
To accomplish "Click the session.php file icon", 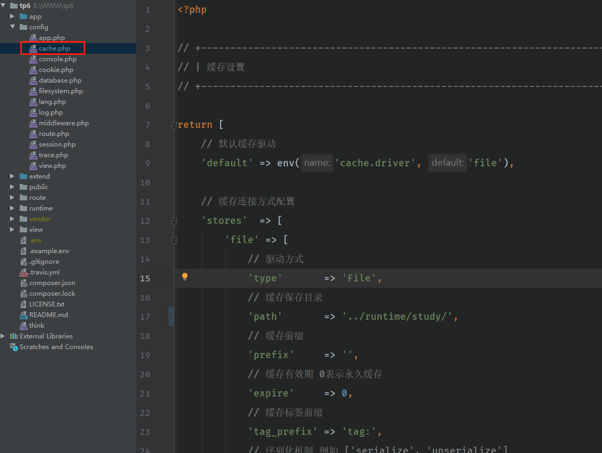I will click(x=34, y=144).
